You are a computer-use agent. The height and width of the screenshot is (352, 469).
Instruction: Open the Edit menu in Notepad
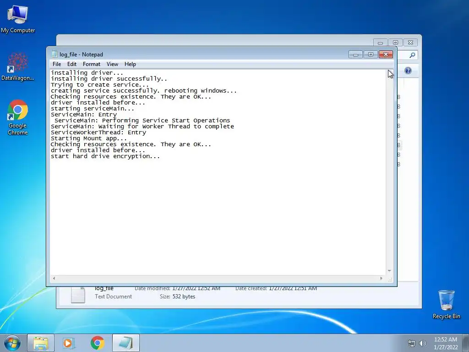click(x=72, y=64)
